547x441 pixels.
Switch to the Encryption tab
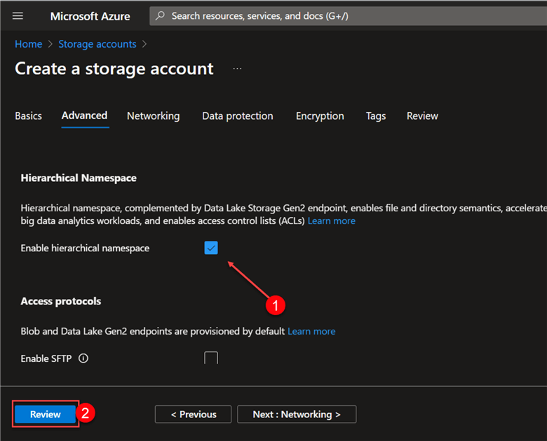tap(320, 116)
